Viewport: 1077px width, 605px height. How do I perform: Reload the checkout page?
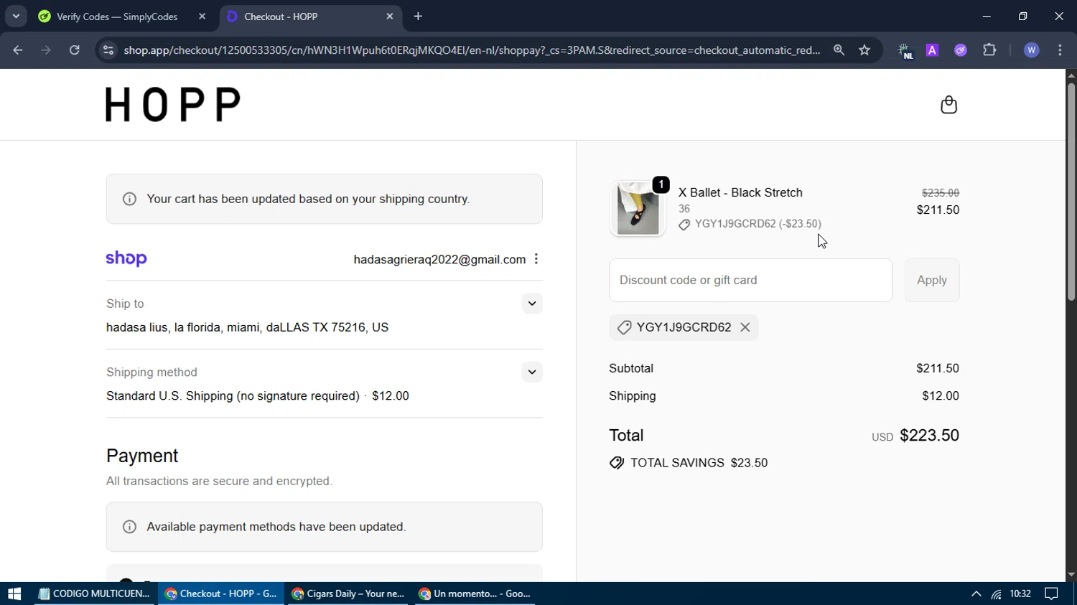[75, 50]
